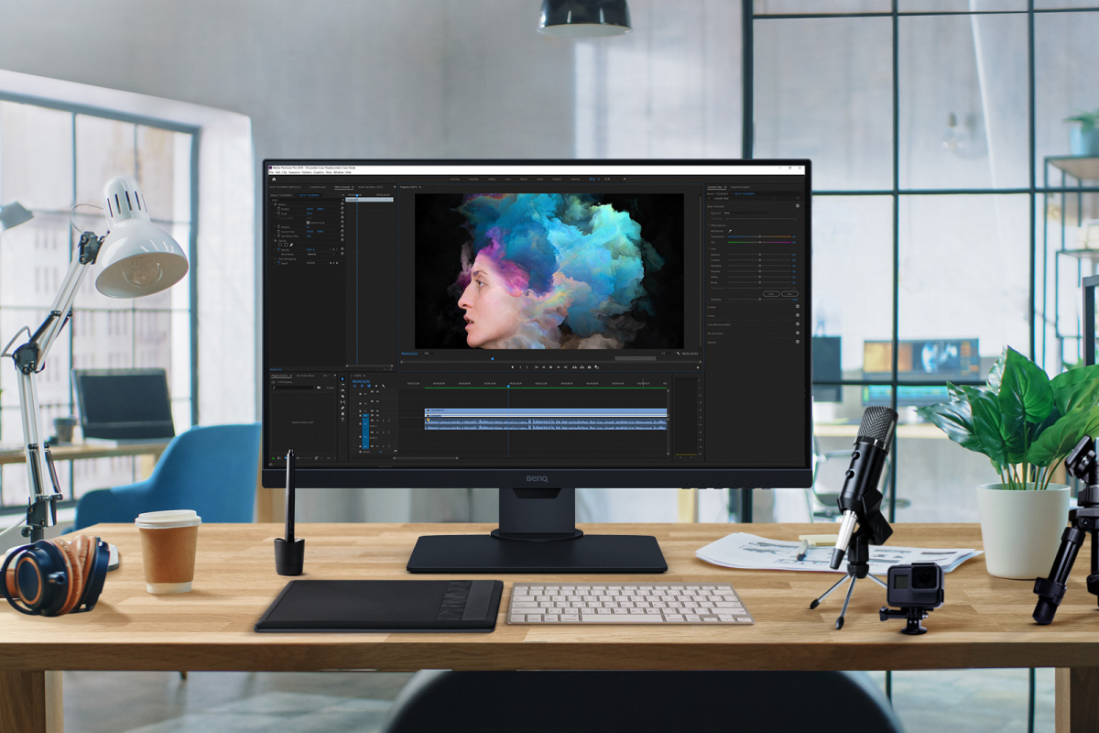Expand the Motion effect properties
This screenshot has width=1099, height=733.
click(273, 202)
